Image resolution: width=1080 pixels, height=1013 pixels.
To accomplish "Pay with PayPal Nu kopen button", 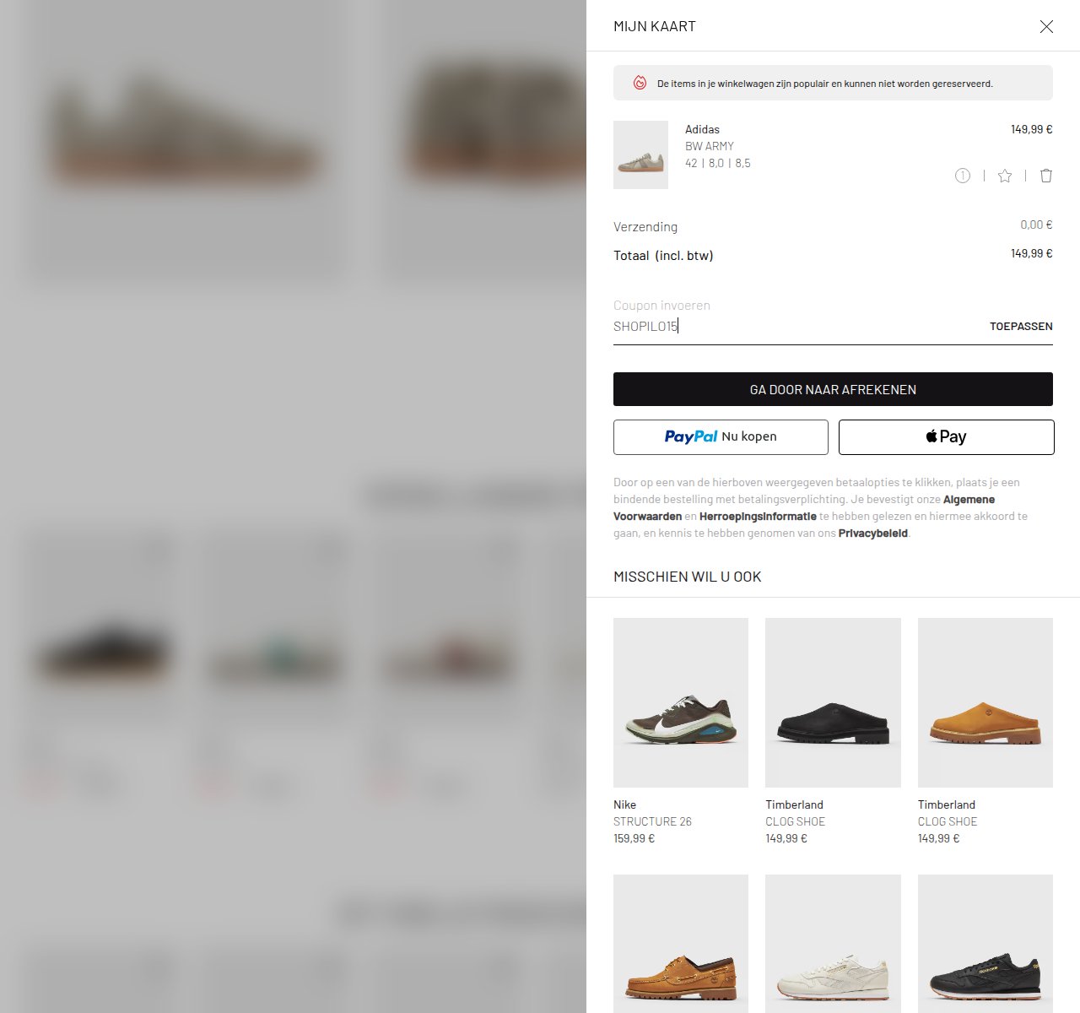I will pyautogui.click(x=721, y=437).
